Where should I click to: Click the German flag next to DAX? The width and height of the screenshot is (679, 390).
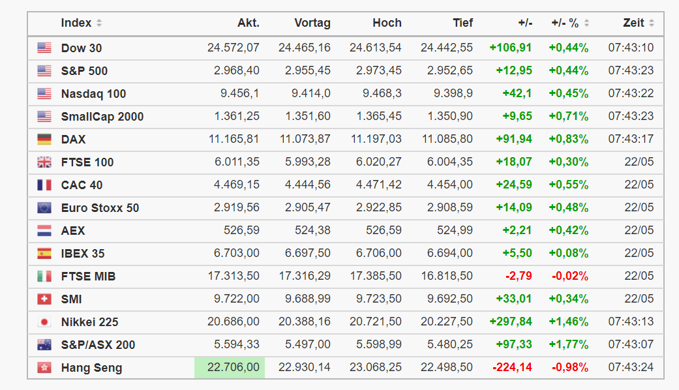[44, 139]
